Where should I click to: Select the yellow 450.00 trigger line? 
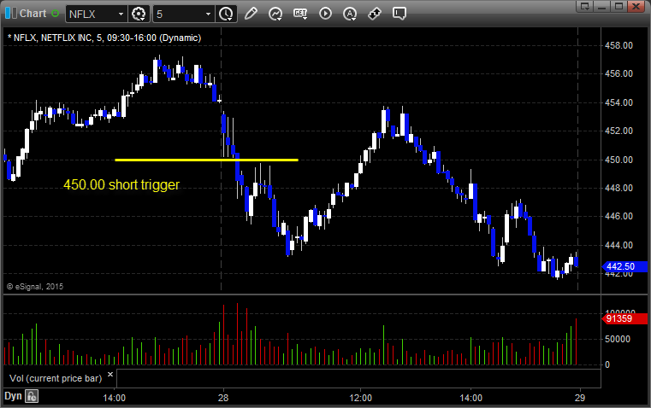(x=206, y=160)
